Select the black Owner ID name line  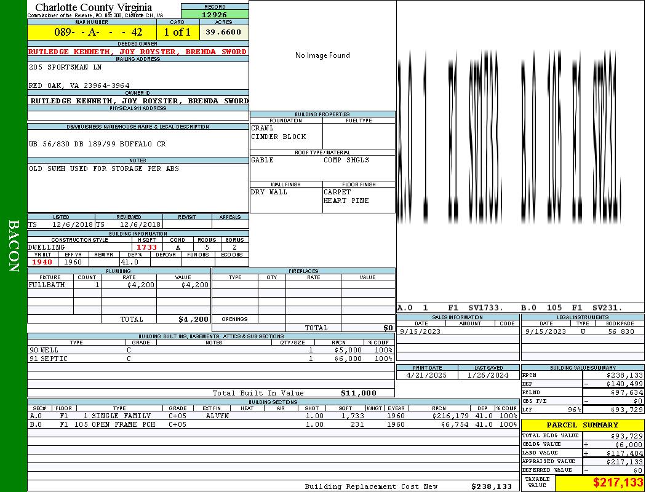(139, 101)
